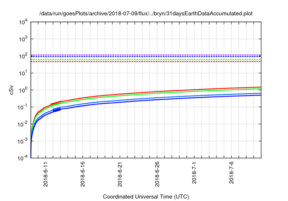Viewport: 288px width, 201px height.
Task: Click the 10^-4 y-axis tick label
Action: coord(22,158)
